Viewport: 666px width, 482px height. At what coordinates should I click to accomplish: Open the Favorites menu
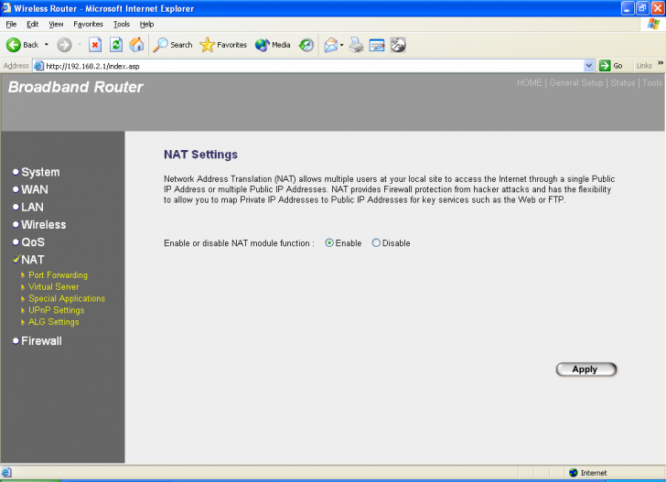pos(88,24)
